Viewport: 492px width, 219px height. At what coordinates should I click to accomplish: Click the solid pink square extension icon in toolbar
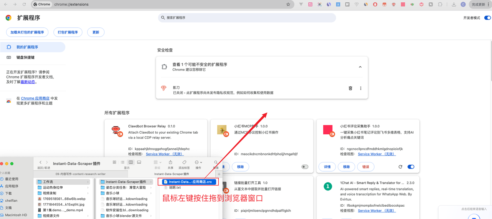coord(403,4)
